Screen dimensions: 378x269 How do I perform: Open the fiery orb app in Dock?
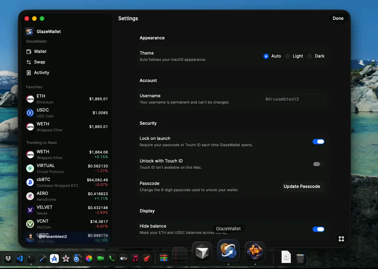pyautogui.click(x=255, y=252)
